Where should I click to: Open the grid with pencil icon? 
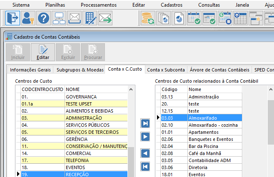(90, 18)
